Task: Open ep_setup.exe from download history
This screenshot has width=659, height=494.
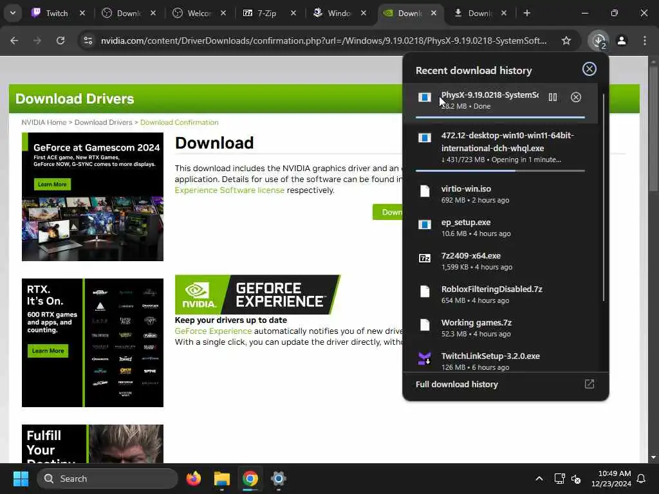Action: pos(500,227)
